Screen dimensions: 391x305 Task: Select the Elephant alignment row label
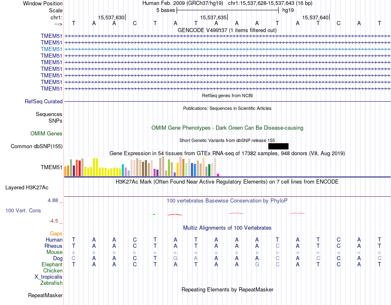(x=52, y=264)
